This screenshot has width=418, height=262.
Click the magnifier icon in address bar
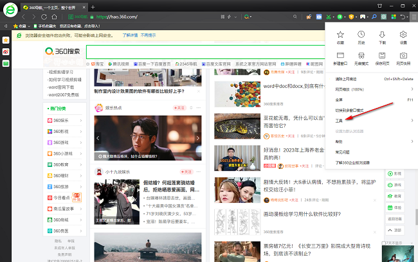pyautogui.click(x=295, y=17)
